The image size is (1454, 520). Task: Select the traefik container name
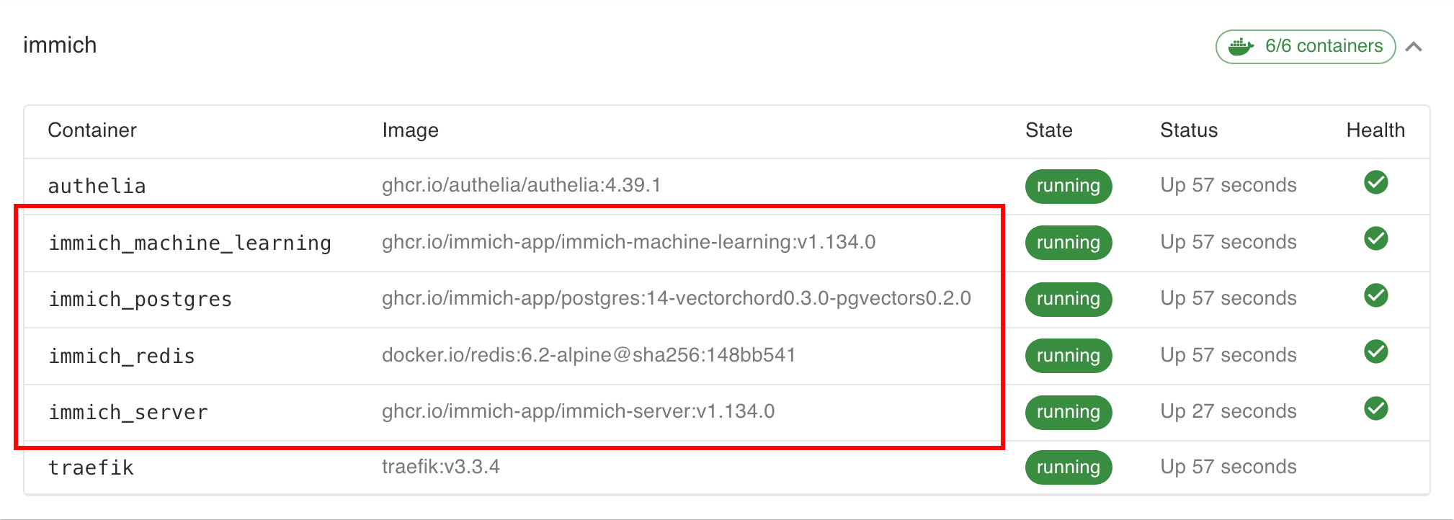point(91,468)
